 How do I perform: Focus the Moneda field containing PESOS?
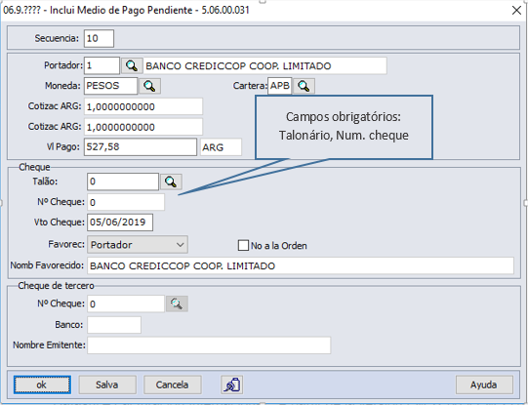tap(111, 86)
